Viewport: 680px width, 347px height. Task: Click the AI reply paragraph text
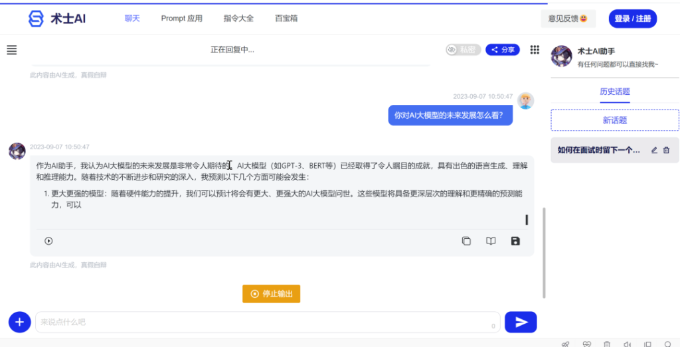(x=282, y=171)
